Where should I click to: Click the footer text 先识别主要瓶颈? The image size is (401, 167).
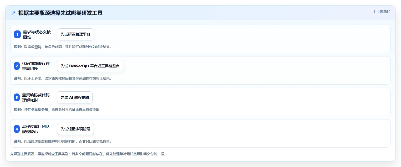[x=88, y=154]
